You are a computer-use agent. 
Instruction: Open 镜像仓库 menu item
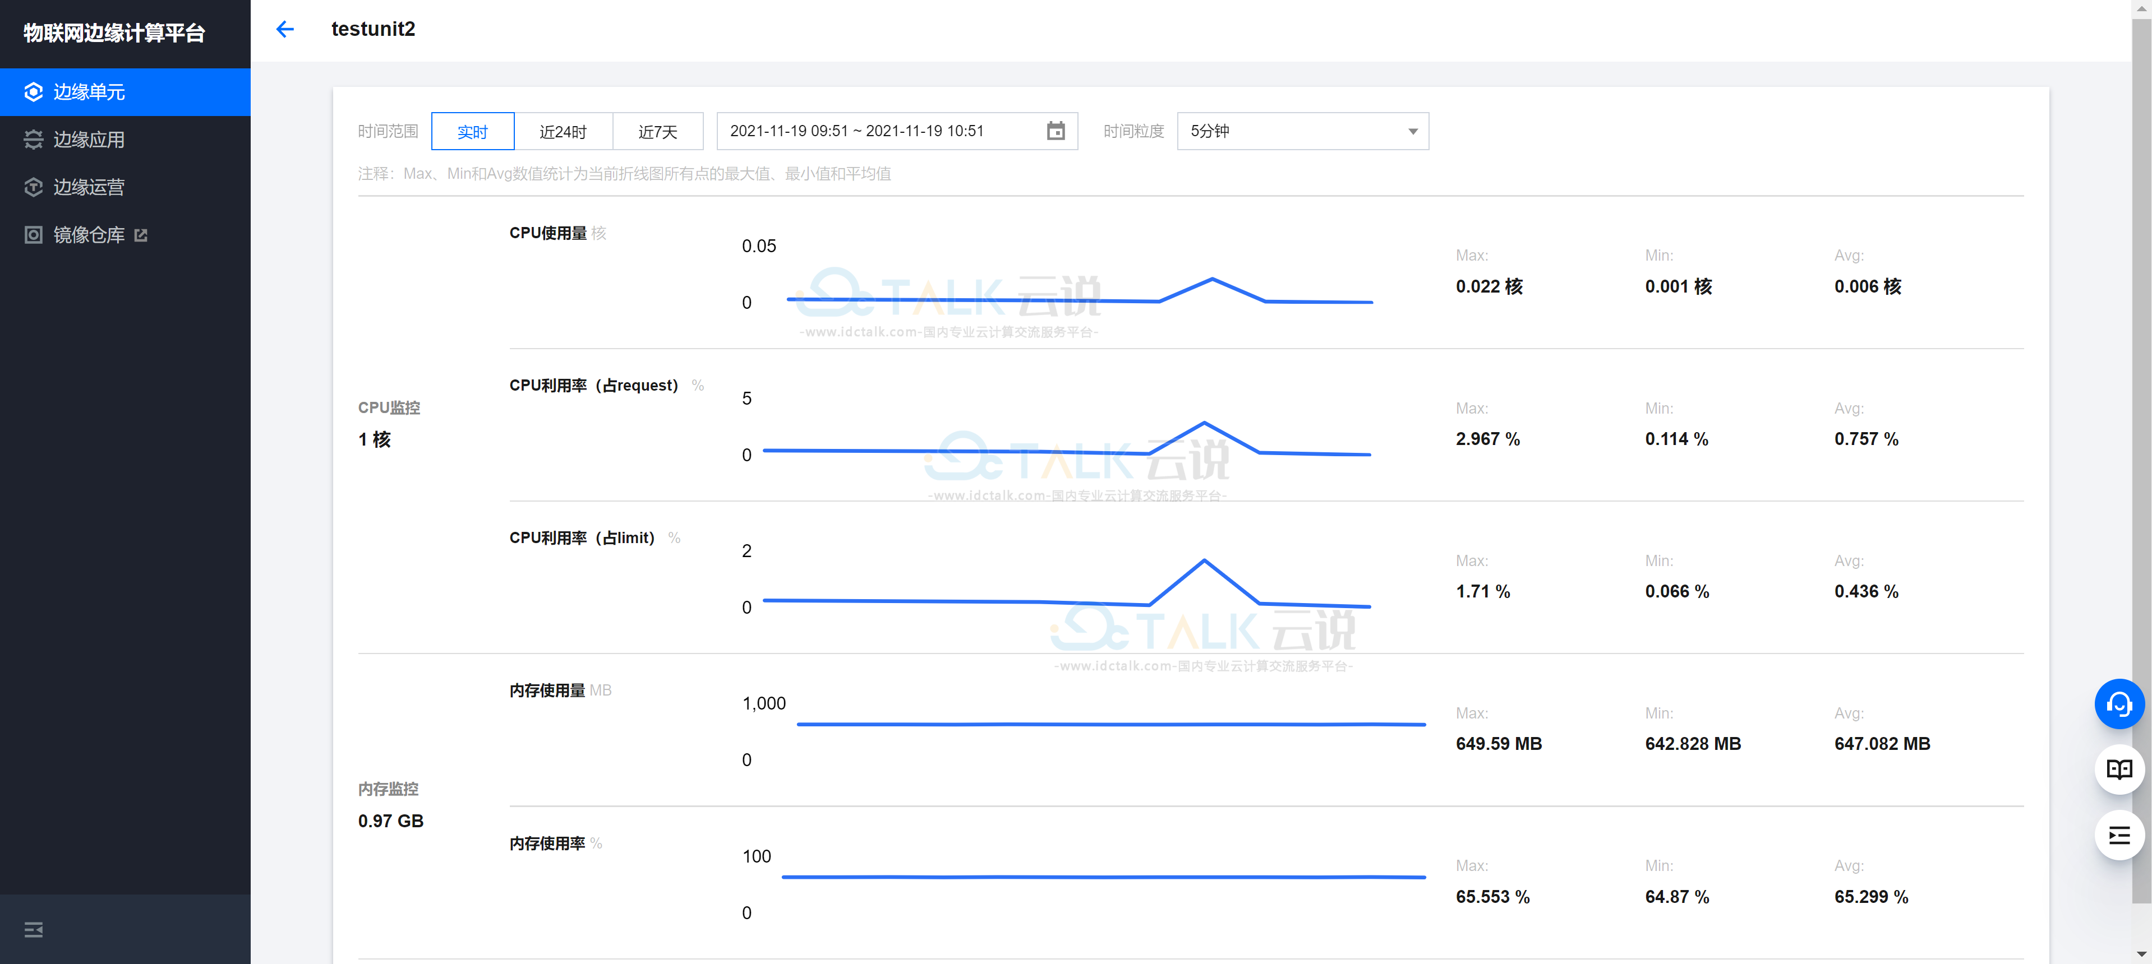[x=125, y=234]
